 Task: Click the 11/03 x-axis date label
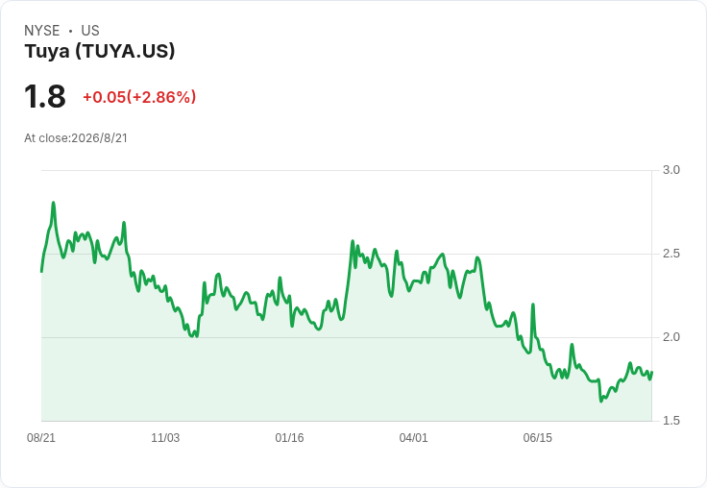(x=165, y=438)
